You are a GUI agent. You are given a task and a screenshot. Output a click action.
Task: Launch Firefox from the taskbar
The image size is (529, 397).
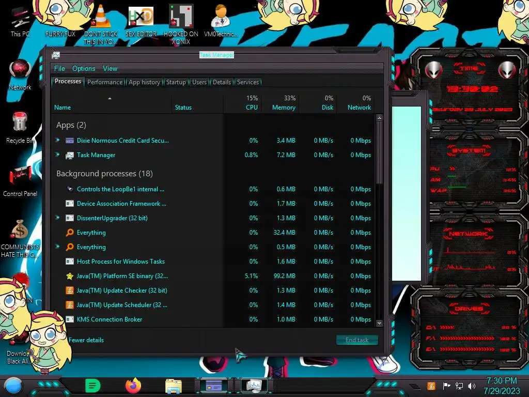(x=133, y=386)
